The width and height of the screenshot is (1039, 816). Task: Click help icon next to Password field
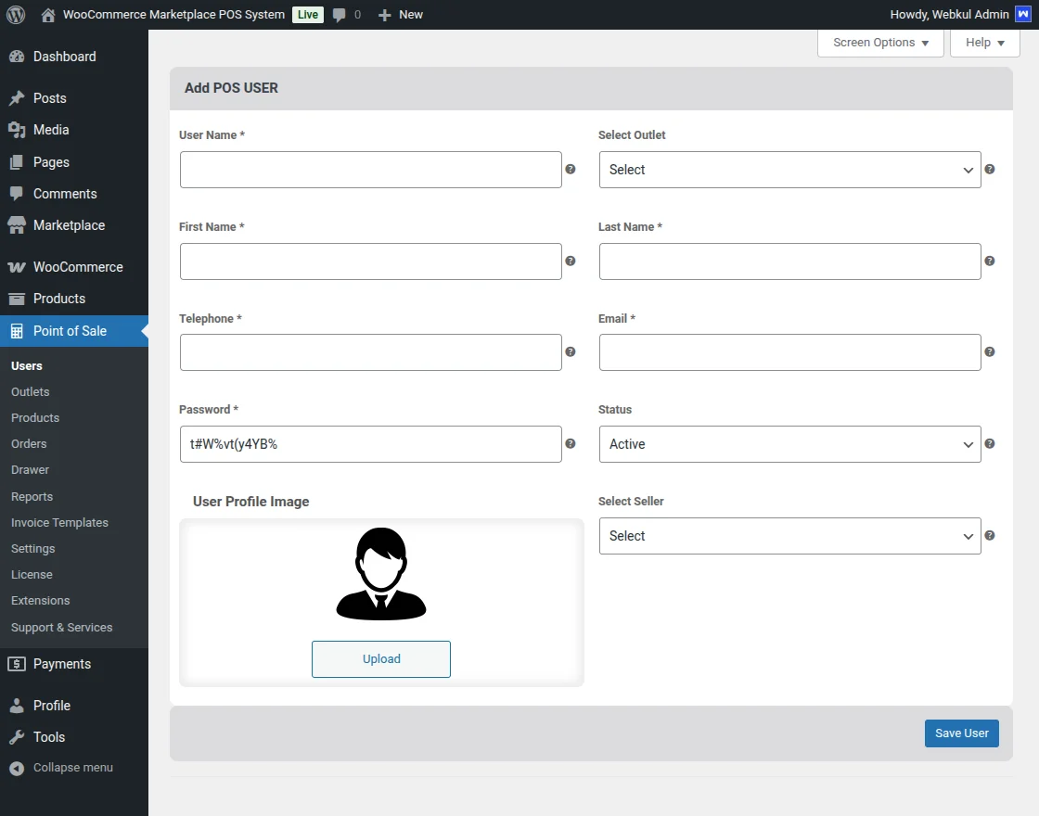571,444
